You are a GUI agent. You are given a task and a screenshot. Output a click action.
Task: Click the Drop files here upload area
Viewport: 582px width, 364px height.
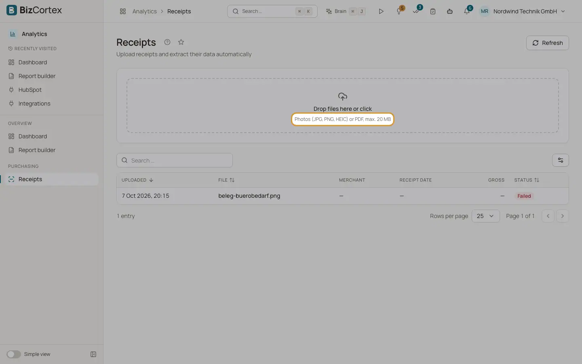click(x=343, y=106)
